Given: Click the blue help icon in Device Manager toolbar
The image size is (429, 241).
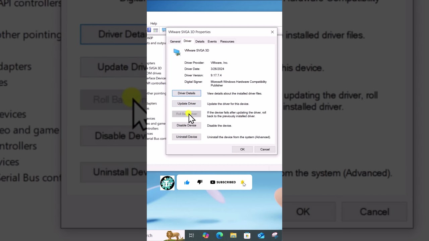Looking at the screenshot, I should pyautogui.click(x=149, y=30).
